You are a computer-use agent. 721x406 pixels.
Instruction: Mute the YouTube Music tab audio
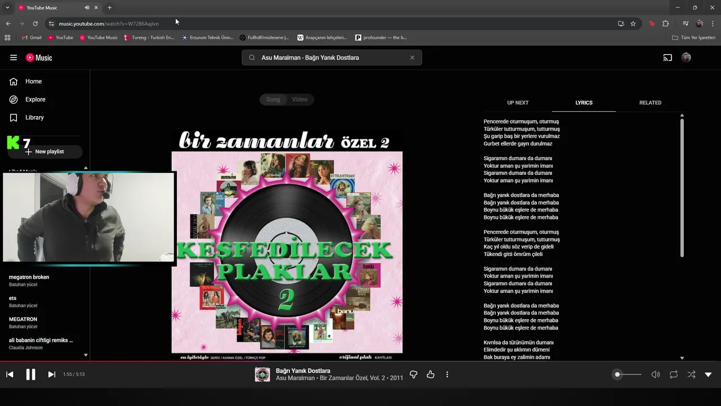(x=87, y=8)
